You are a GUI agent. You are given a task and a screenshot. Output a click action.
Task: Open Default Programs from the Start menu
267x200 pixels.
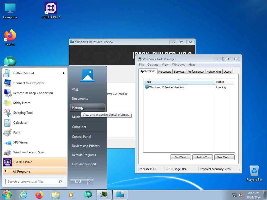(x=88, y=155)
